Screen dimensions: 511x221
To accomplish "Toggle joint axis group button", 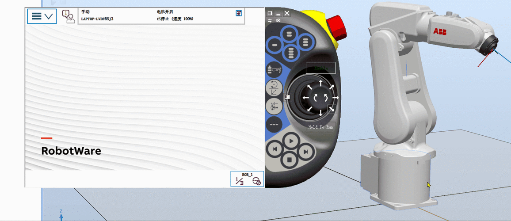I will pos(274,106).
